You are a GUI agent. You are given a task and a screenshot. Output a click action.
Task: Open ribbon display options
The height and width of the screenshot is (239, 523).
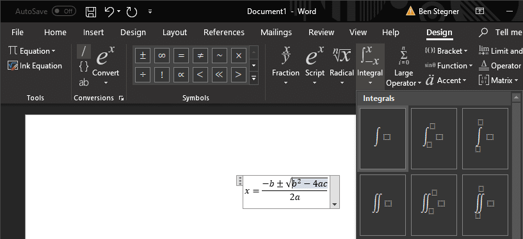pyautogui.click(x=479, y=12)
